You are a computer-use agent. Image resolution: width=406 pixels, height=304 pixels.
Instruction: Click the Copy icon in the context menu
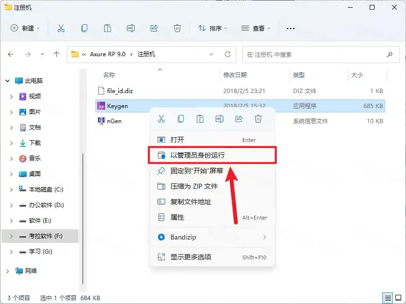(x=181, y=119)
